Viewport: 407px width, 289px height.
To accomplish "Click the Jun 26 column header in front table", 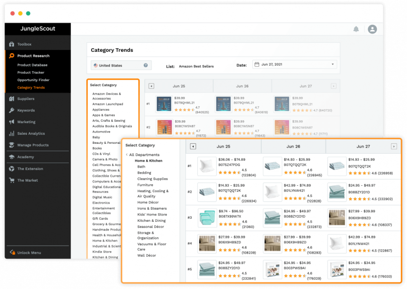I will click(293, 147).
